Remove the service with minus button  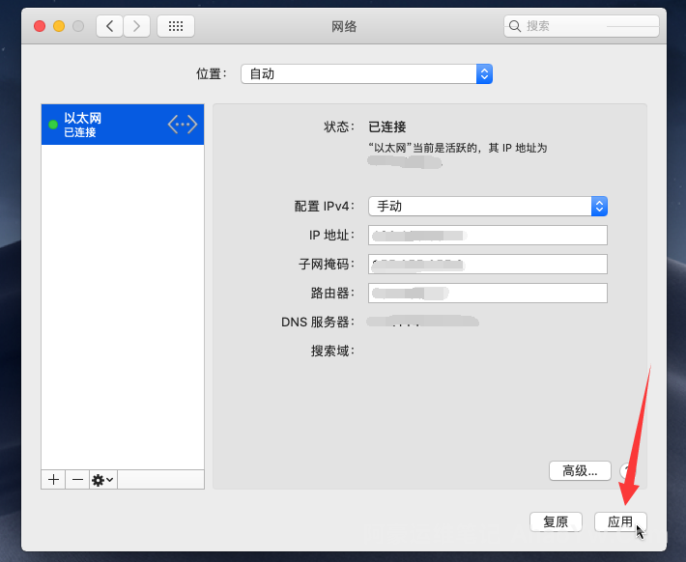pos(77,480)
